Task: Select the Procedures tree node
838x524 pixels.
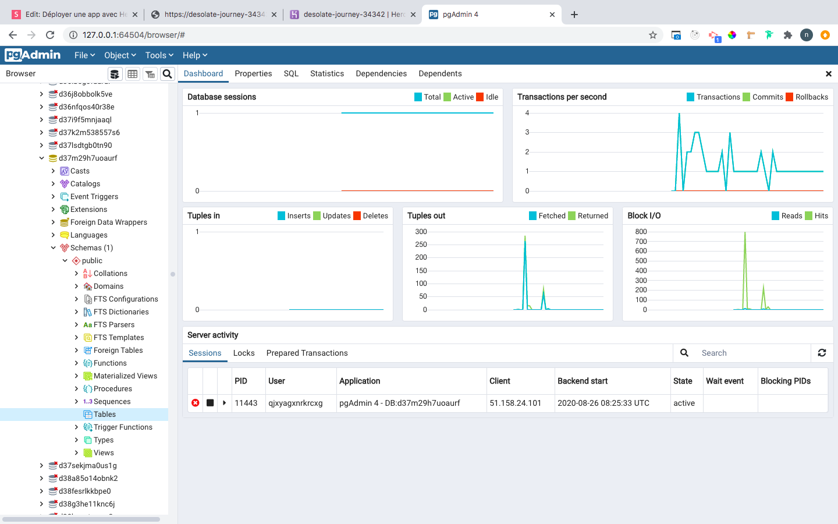Action: (x=113, y=389)
